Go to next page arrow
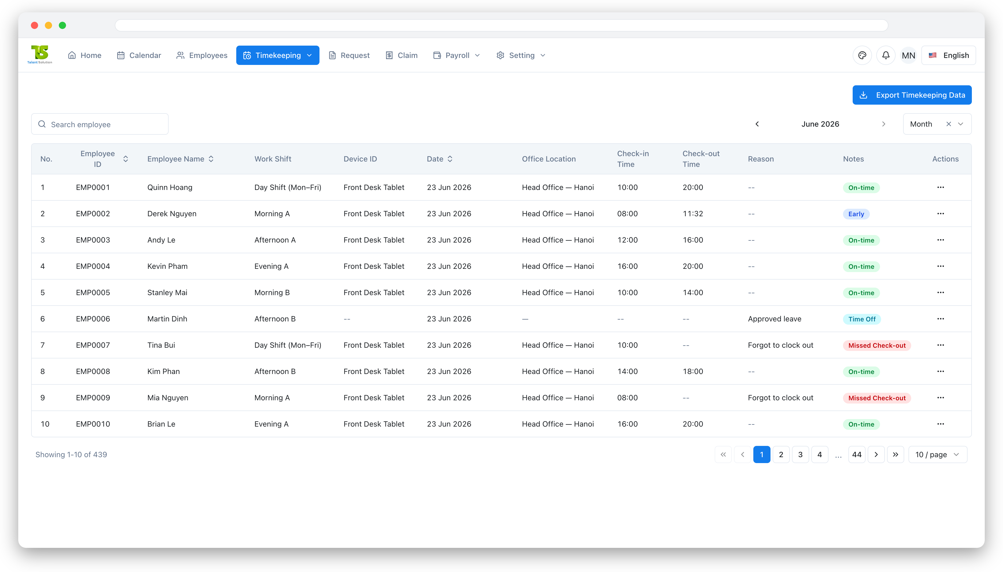 point(876,454)
